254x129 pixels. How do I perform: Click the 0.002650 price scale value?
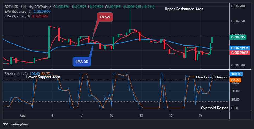click(x=238, y=21)
